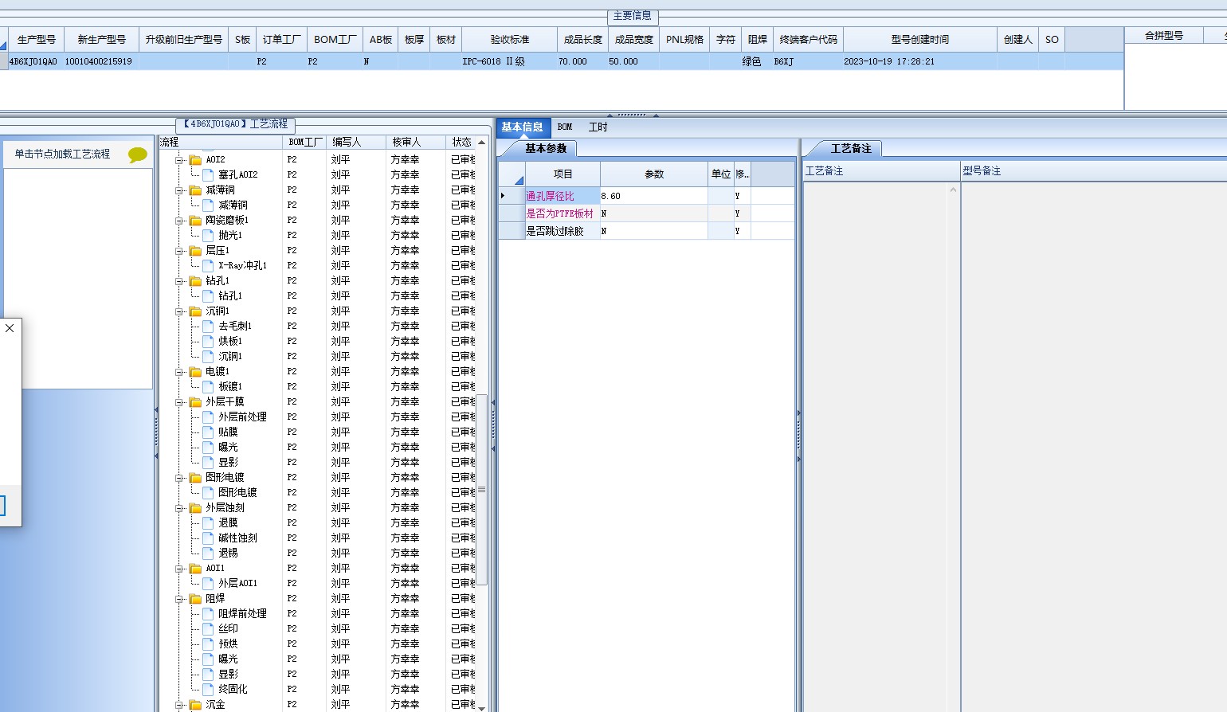1227x712 pixels.
Task: Click the document icon beside 退锡
Action: [208, 553]
